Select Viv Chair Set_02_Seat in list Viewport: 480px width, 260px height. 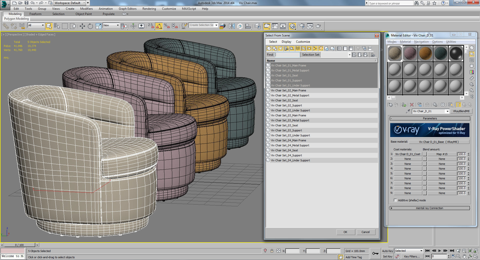pos(322,100)
